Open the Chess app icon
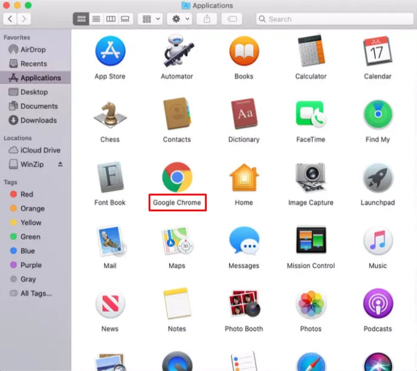Screen dimensions: 417x371 click(110, 114)
